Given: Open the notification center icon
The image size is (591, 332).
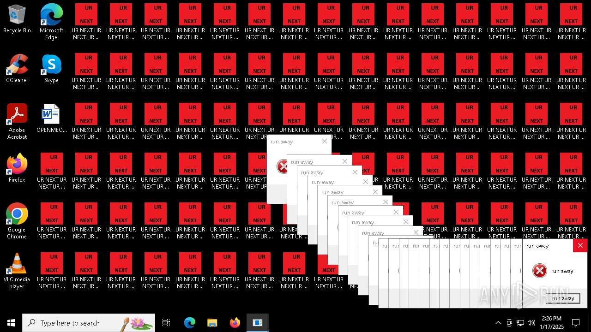Looking at the screenshot, I should click(x=576, y=323).
